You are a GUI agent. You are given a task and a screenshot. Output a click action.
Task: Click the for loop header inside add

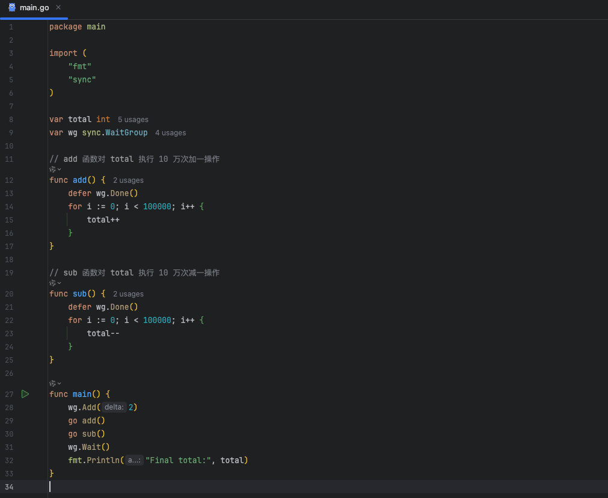pyautogui.click(x=136, y=206)
